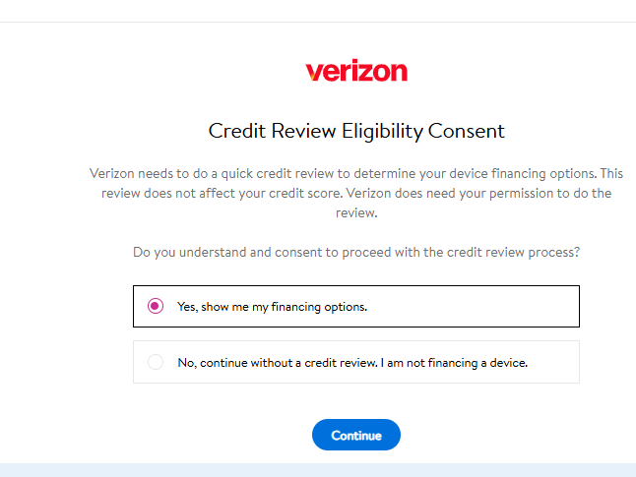Click the letter 'n' ending the Verizon logo
The image size is (636, 477).
(399, 73)
